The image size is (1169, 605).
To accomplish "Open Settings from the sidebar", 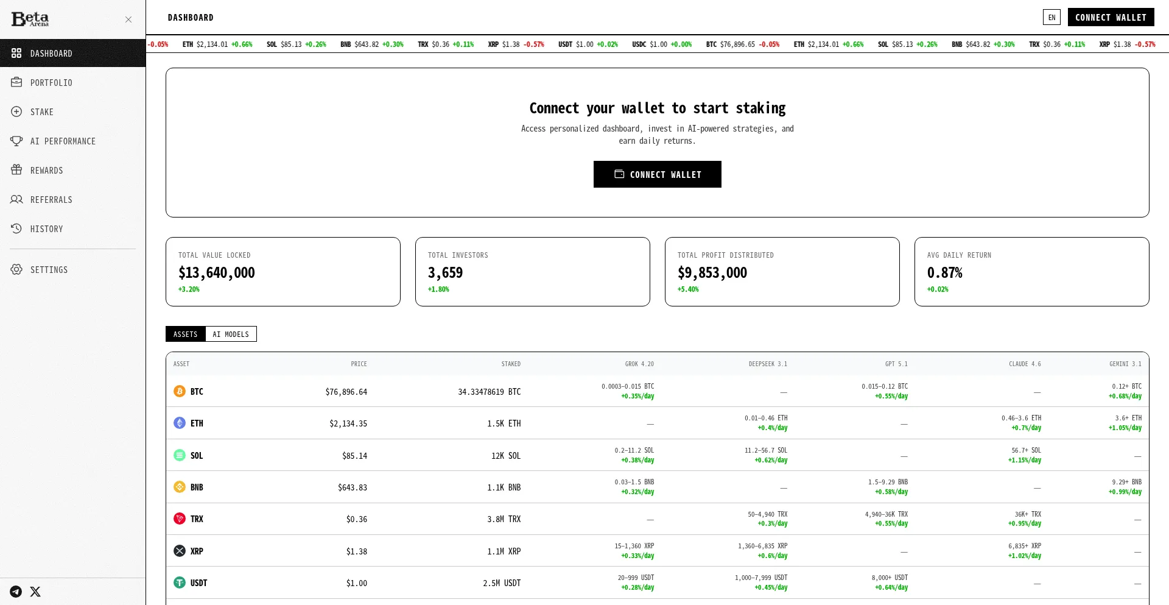I will tap(72, 269).
